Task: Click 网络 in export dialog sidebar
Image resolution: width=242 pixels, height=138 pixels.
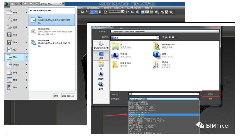Action: 101,86
